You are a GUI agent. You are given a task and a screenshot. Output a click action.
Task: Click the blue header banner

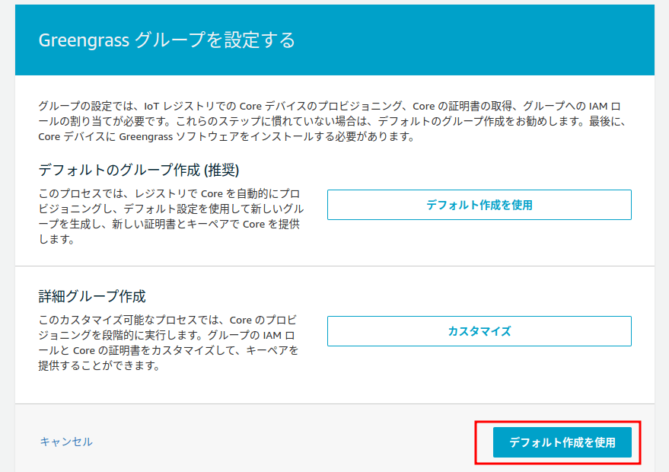pyautogui.click(x=335, y=40)
